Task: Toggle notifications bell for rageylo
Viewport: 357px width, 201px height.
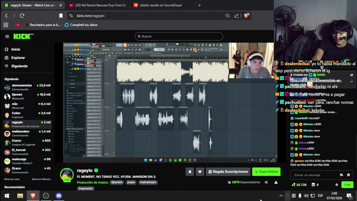Action: click(x=190, y=172)
